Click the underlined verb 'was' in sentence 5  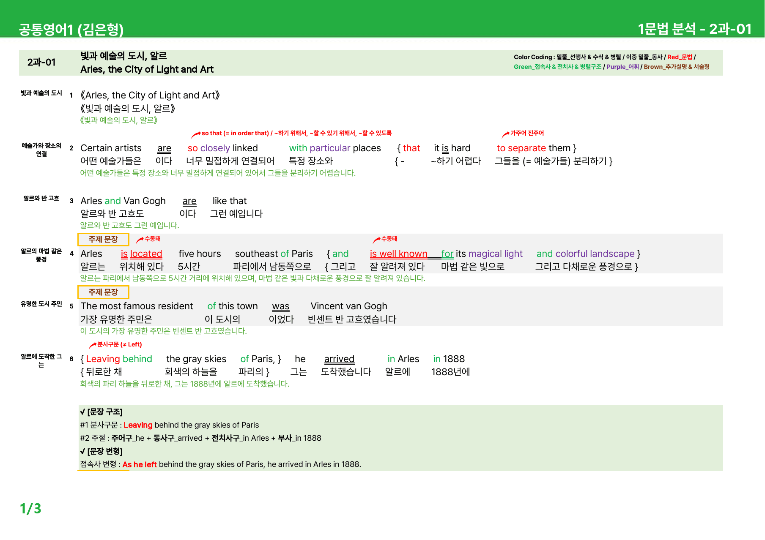pyautogui.click(x=281, y=306)
